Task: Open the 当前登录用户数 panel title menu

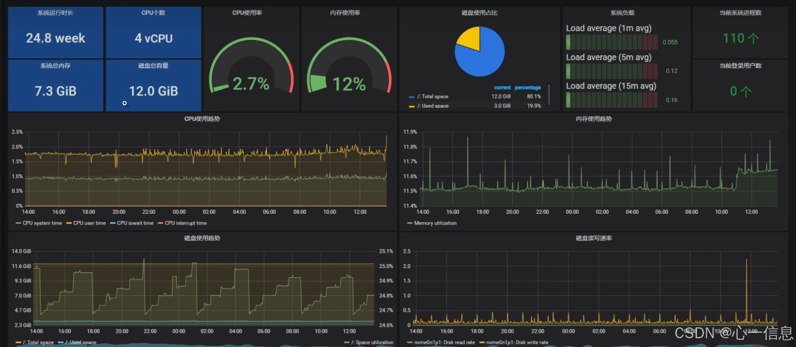Action: tap(740, 66)
